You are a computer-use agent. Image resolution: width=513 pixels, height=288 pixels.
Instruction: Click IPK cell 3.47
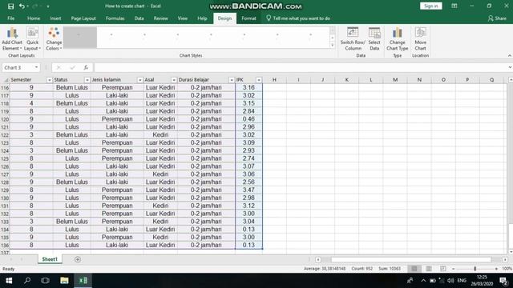[x=248, y=190]
